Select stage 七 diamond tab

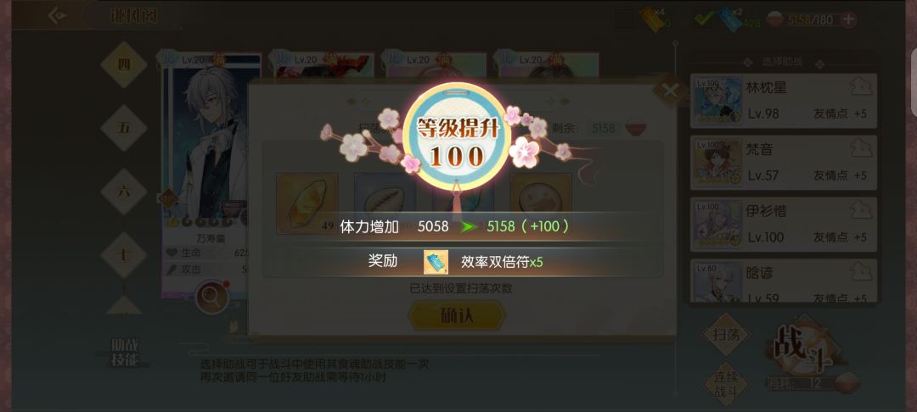click(x=123, y=255)
